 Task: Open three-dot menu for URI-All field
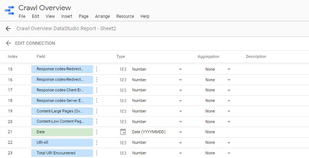click(x=97, y=142)
